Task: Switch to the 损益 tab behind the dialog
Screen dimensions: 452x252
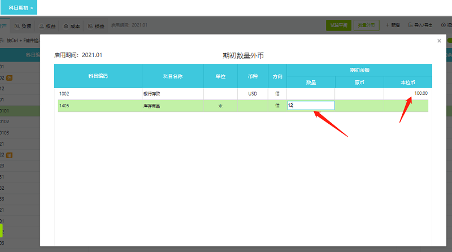Action: (x=96, y=26)
